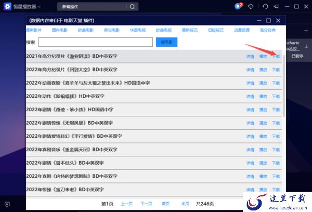Open the 华语电视 tab
The width and height of the screenshot is (312, 212).
click(138, 30)
